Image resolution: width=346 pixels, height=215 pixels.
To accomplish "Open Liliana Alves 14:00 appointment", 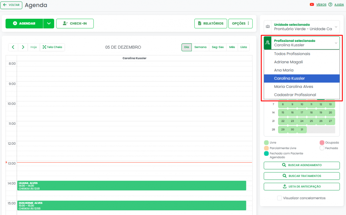I will pos(131,186).
